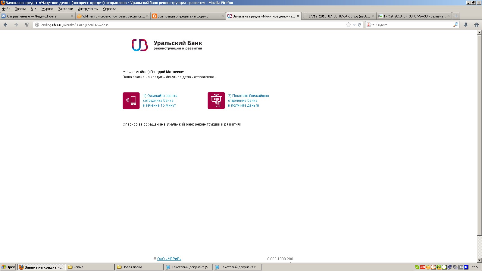482x271 pixels.
Task: Bookmark this page with the star
Action: coord(349,25)
